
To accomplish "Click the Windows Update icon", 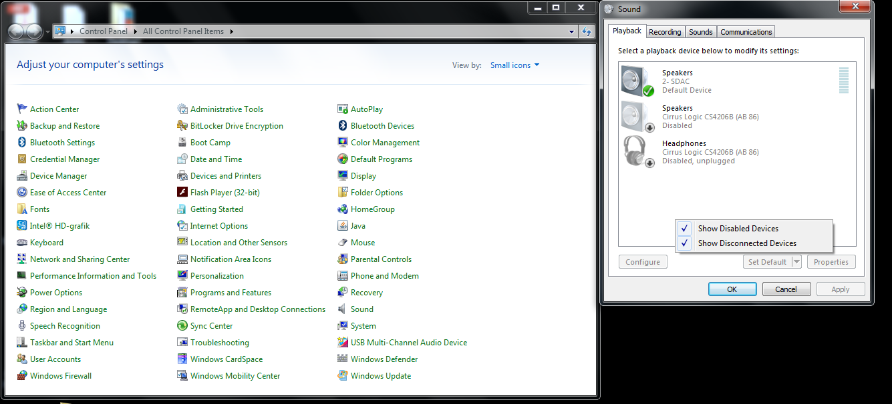I will 343,376.
